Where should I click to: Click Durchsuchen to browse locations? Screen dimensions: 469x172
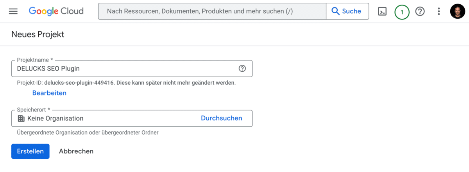pos(221,118)
